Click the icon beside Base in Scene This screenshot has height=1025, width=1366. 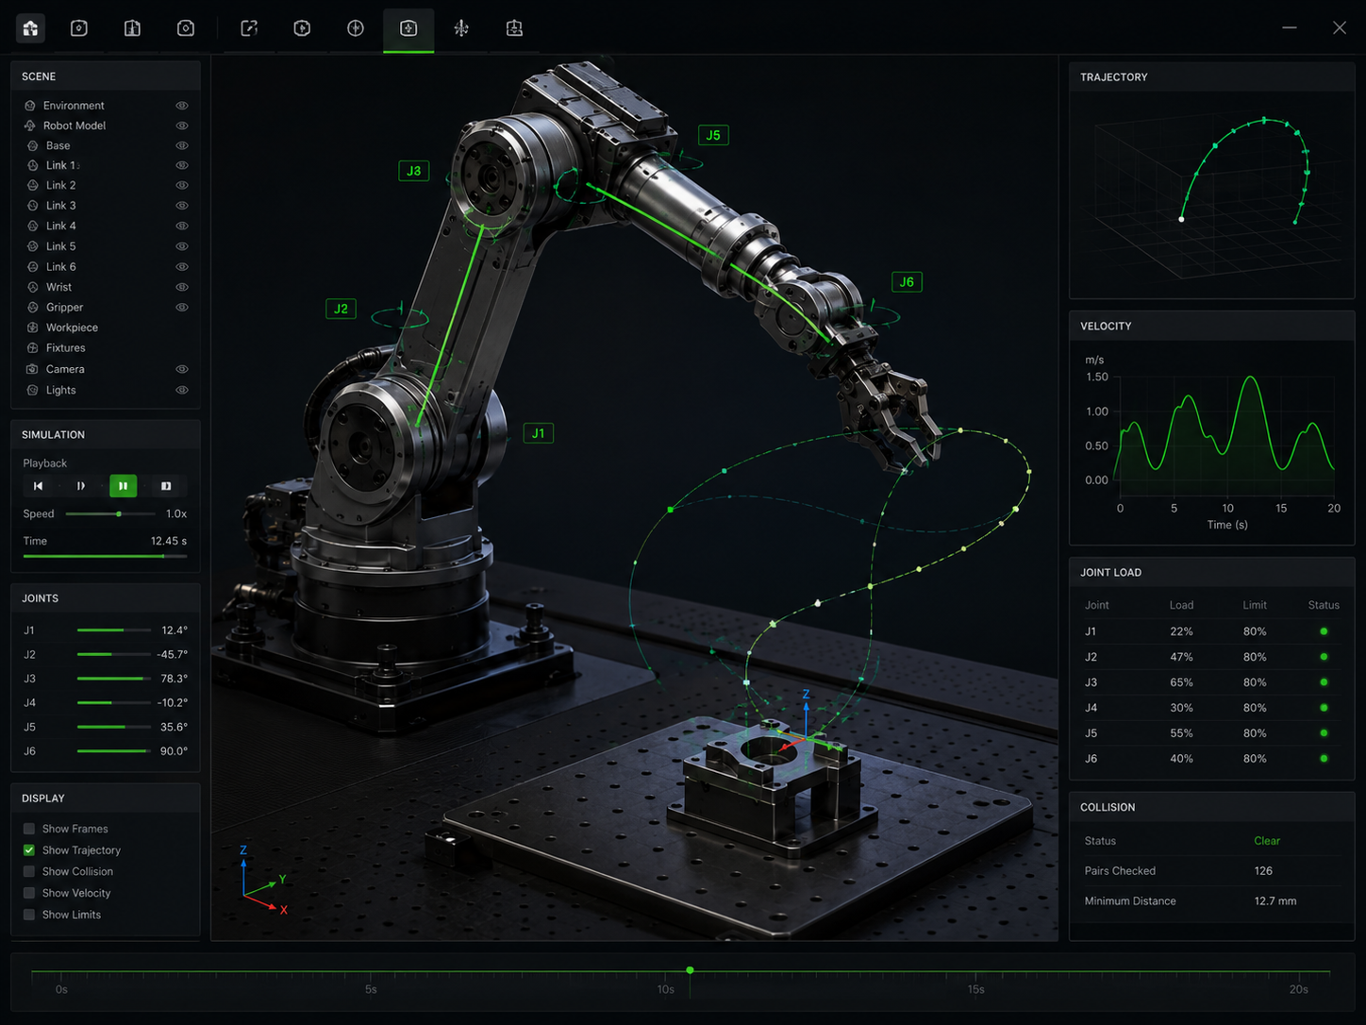[32, 145]
